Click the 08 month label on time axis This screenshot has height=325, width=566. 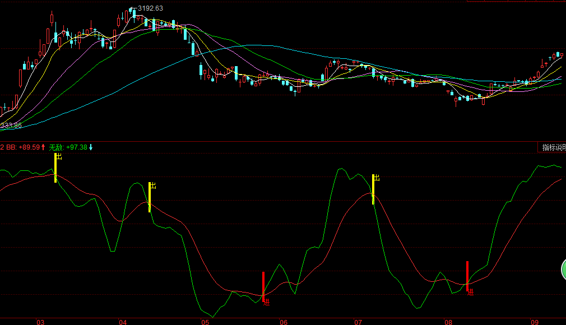[x=448, y=322]
